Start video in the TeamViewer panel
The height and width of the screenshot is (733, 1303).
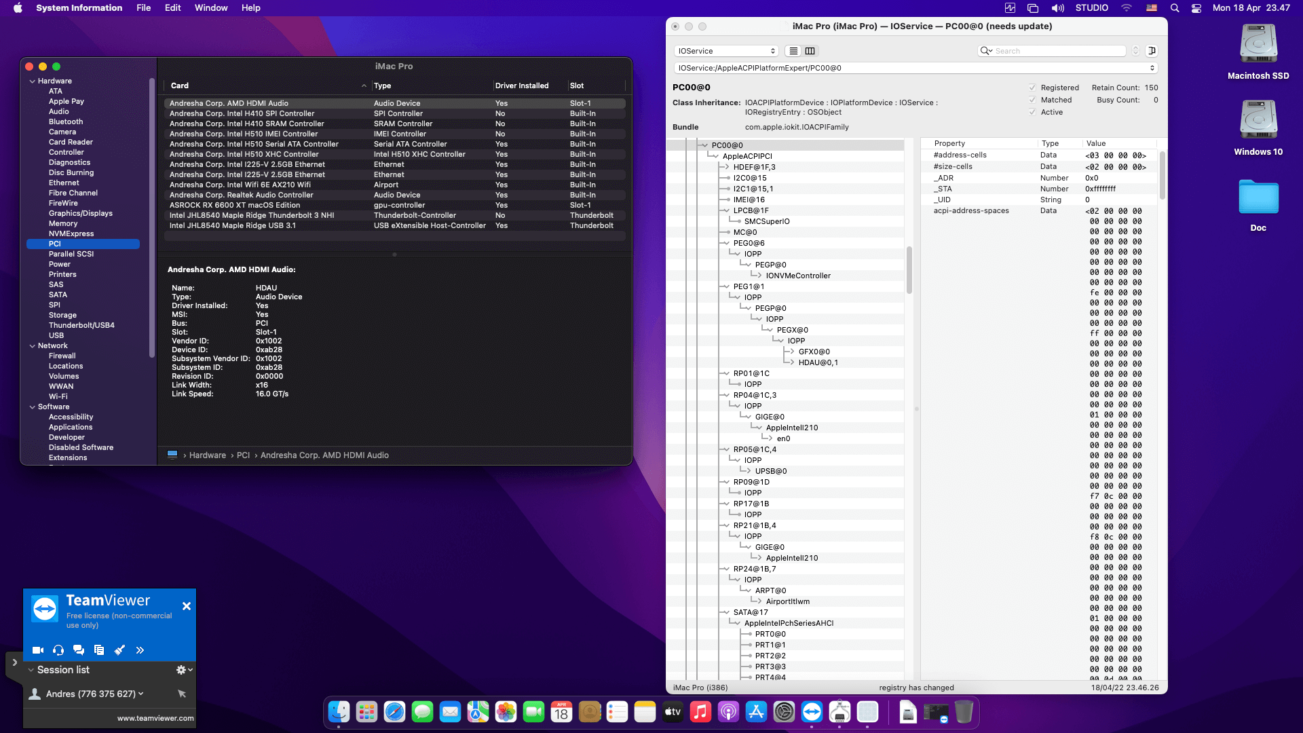pos(38,650)
